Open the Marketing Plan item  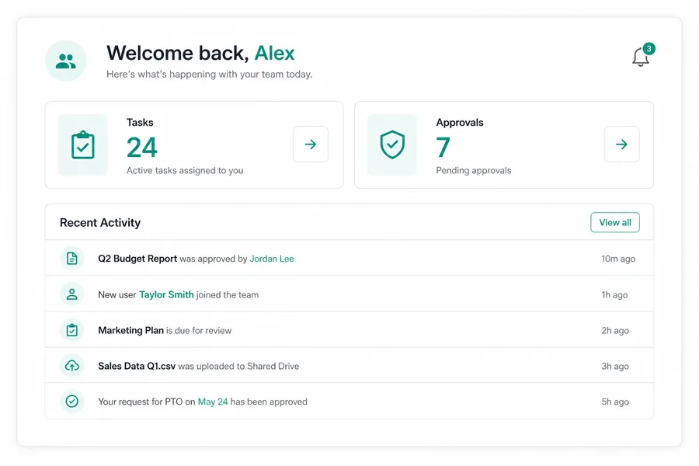[x=130, y=330]
